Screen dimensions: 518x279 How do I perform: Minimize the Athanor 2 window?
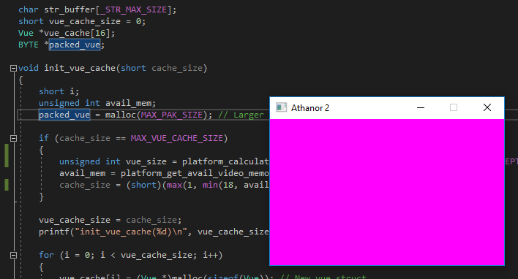421,107
